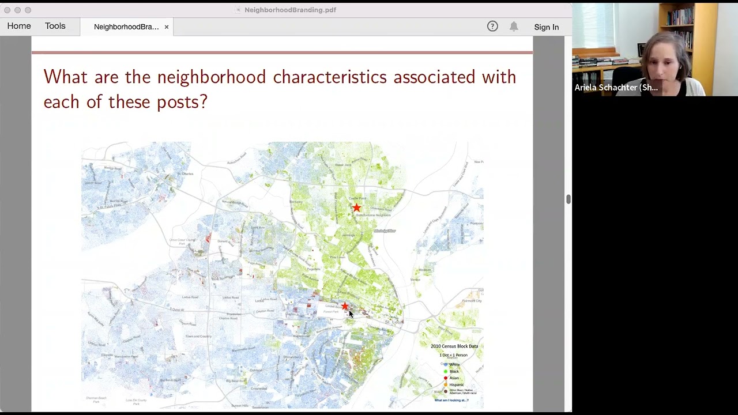
Task: Click the NeighborhoodBranding.pdf window title
Action: [x=290, y=10]
